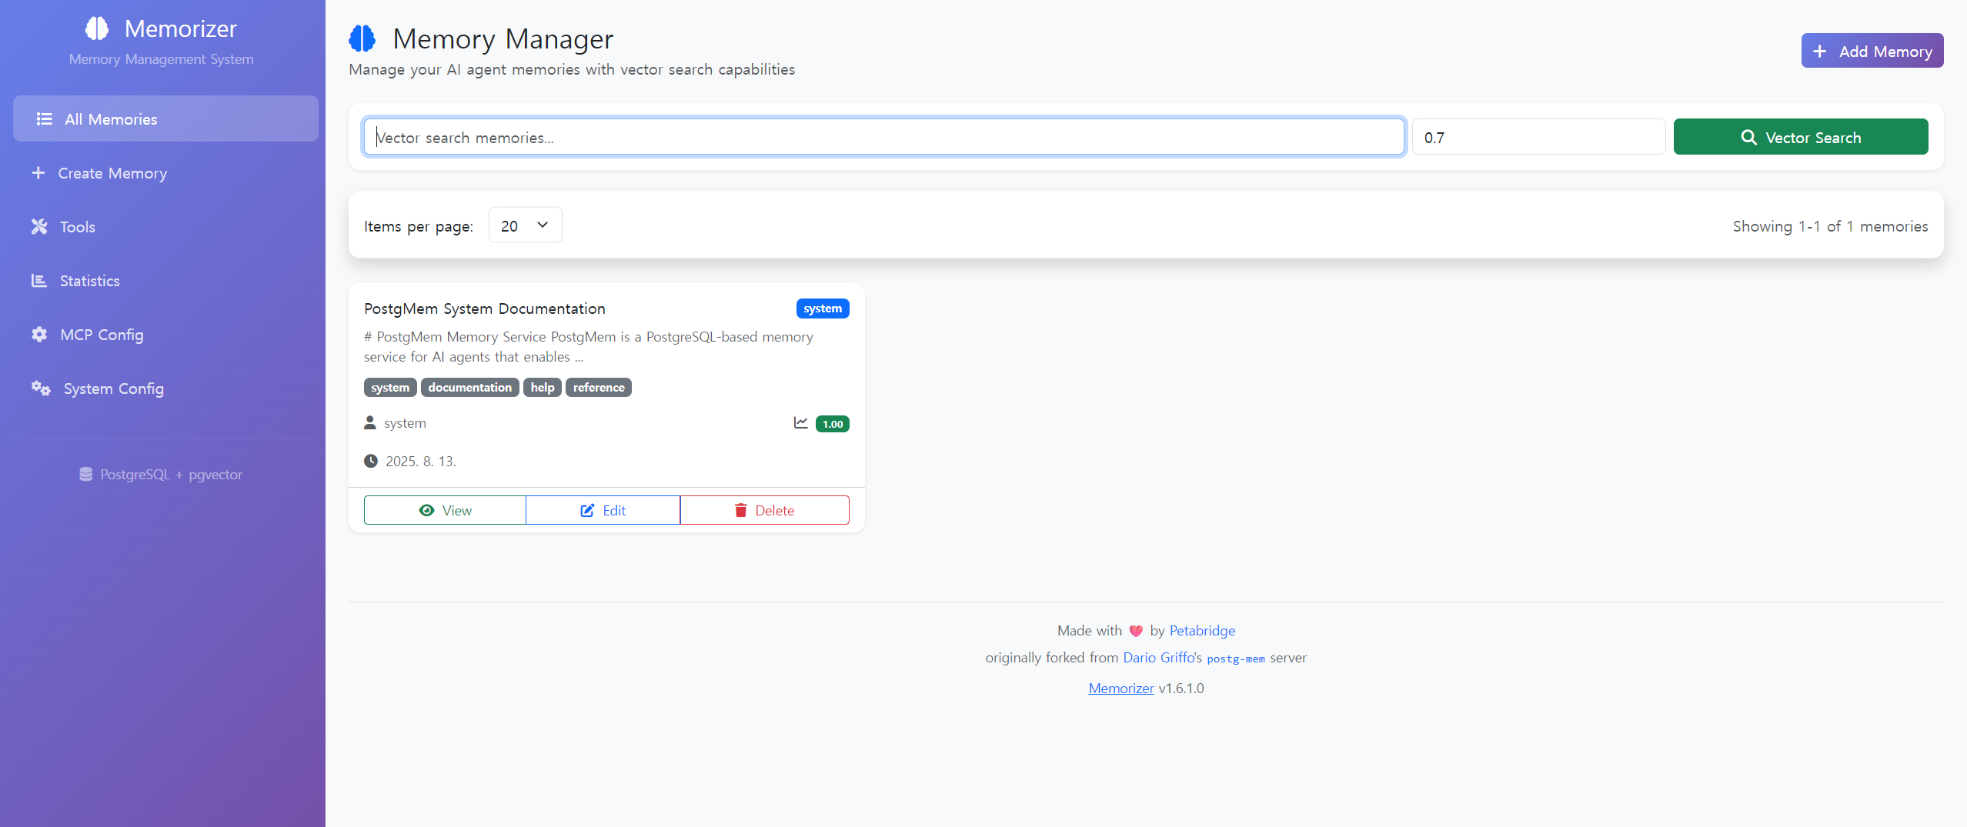Click the similarity score 1.00 badge

832,424
